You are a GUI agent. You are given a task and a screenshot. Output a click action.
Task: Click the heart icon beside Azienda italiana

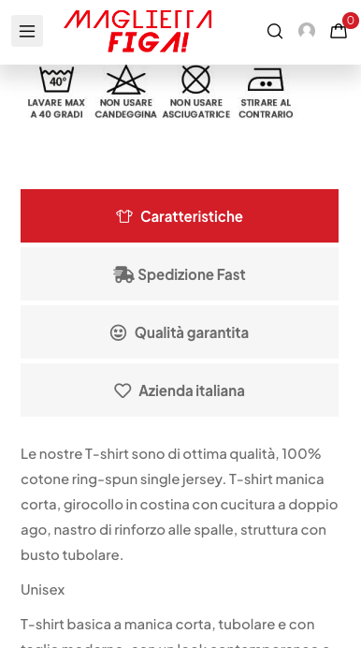[x=123, y=390]
